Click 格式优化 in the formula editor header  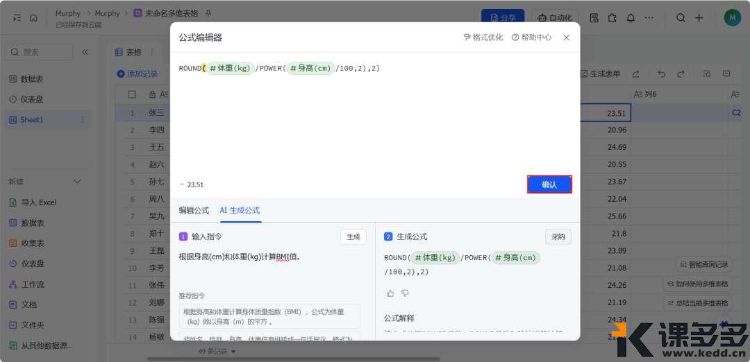483,37
